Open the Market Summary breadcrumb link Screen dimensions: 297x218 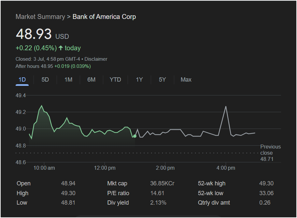coord(40,17)
